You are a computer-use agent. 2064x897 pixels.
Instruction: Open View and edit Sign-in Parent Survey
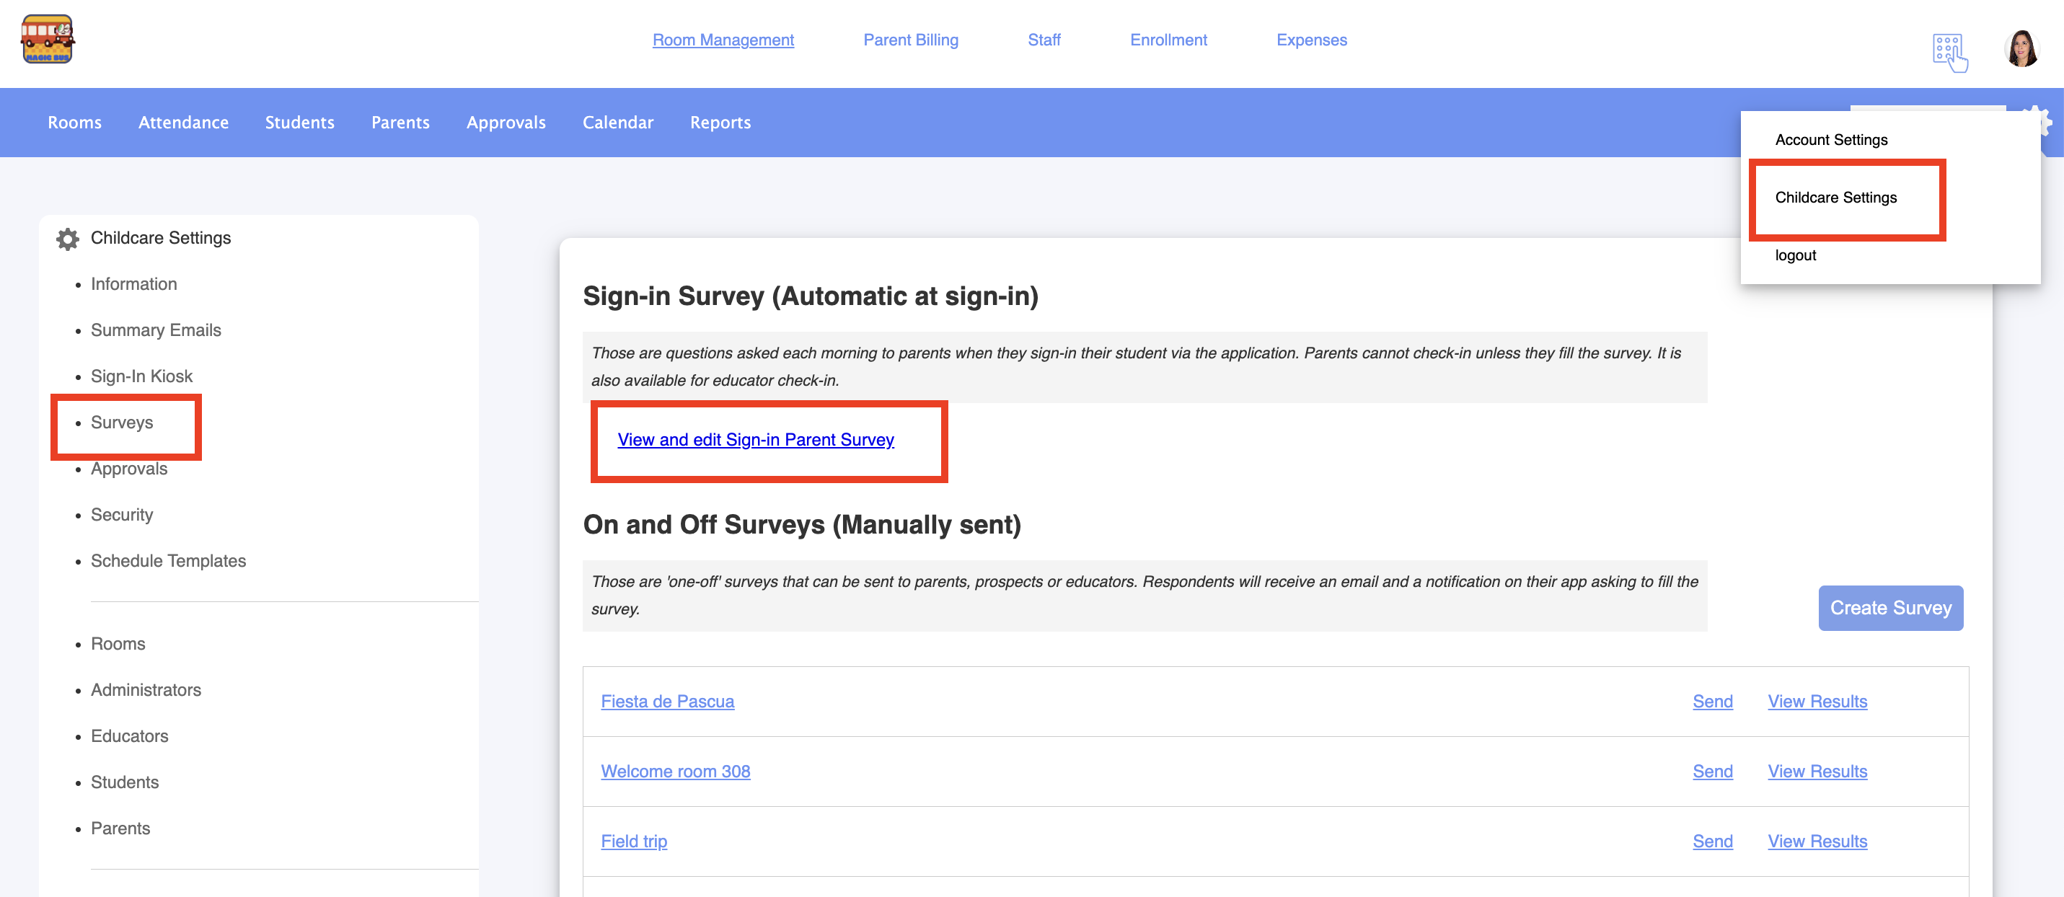[755, 440]
